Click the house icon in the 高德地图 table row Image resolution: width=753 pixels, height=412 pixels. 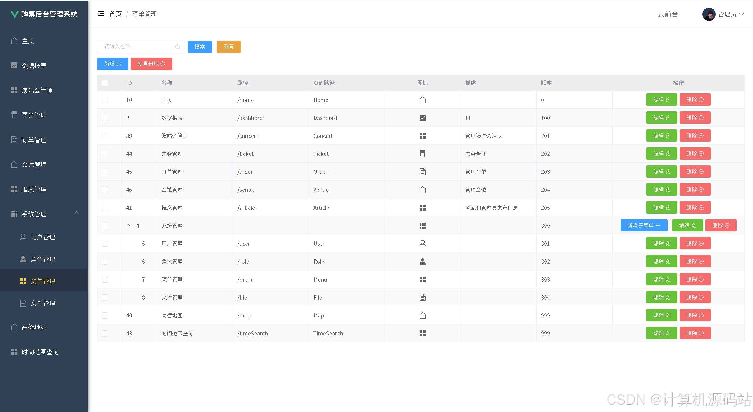[x=423, y=315]
